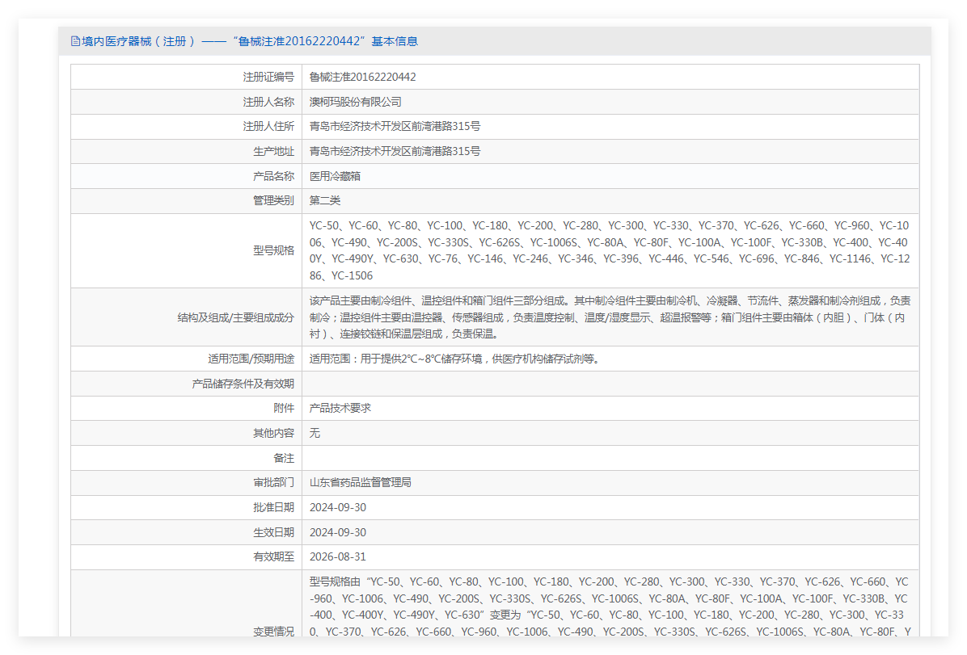
Task: Click the label 型号规格
Action: tap(273, 251)
